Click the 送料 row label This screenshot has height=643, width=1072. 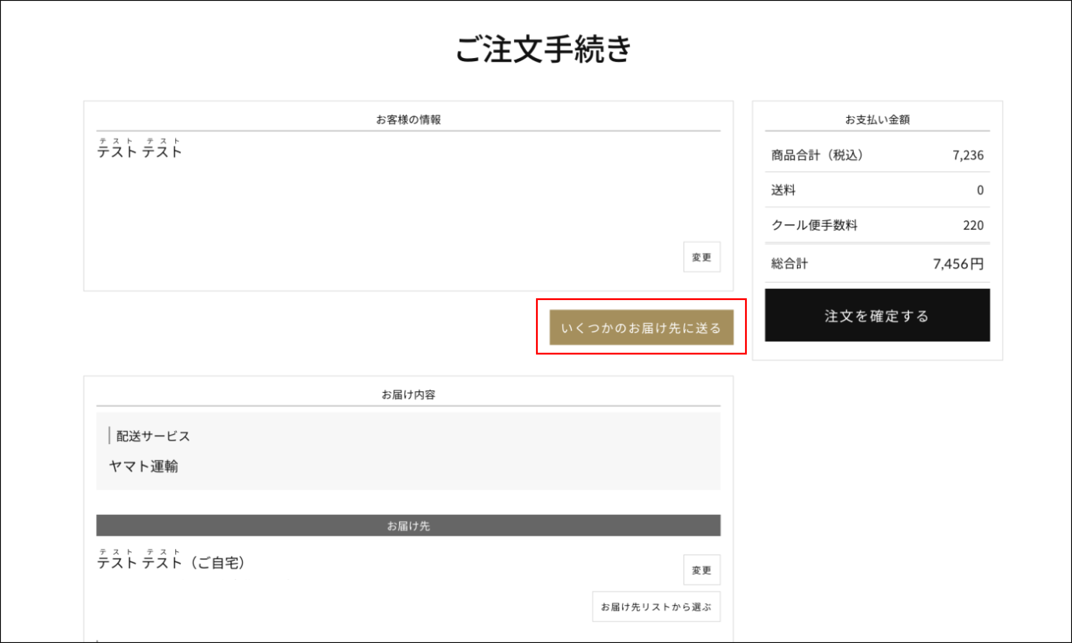[x=783, y=190]
